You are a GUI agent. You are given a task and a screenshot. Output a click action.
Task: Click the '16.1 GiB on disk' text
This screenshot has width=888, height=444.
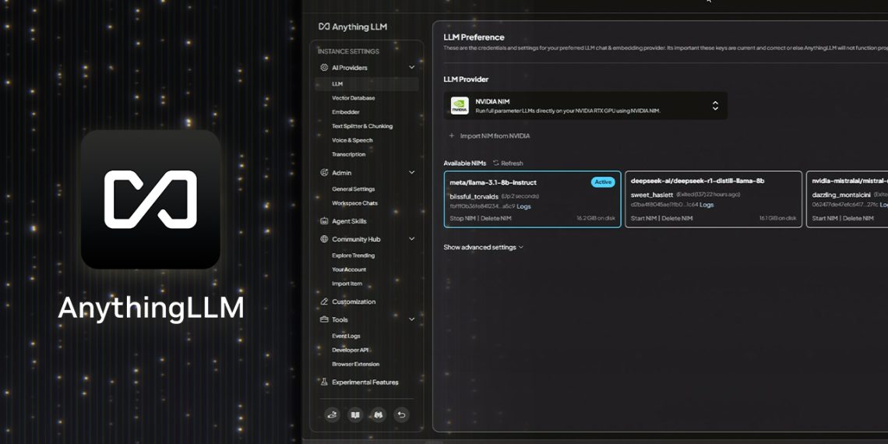click(x=777, y=218)
